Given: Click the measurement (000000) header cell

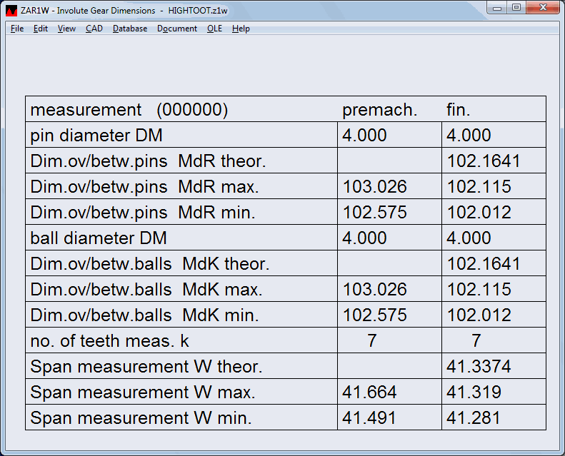Looking at the screenshot, I should click(129, 110).
